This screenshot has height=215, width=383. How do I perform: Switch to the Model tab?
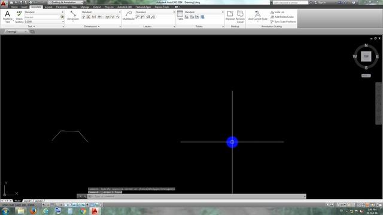(x=17, y=201)
